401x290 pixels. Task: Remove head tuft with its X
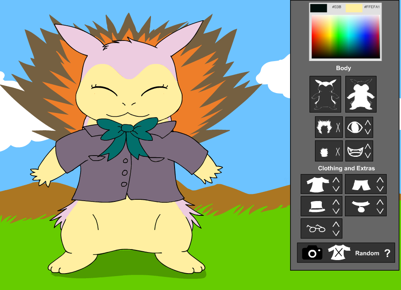338,152
